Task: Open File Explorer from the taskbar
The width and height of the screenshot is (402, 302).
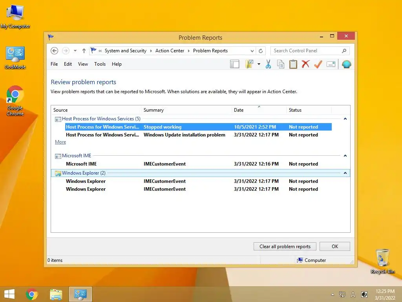Action: (56, 294)
